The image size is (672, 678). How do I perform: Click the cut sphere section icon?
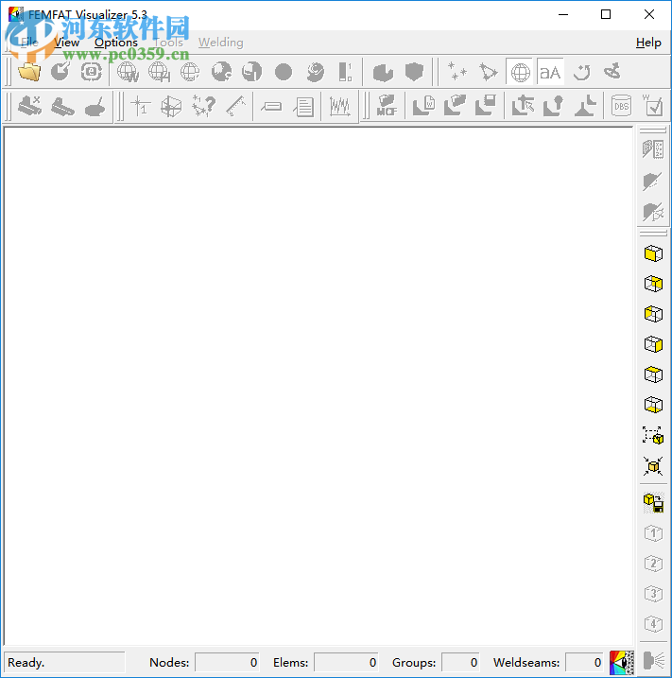click(x=383, y=72)
